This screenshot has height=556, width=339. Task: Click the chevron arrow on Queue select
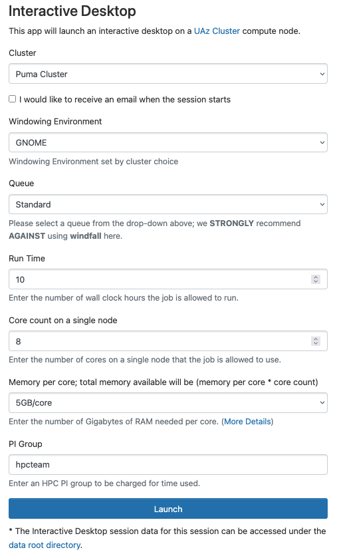(322, 205)
